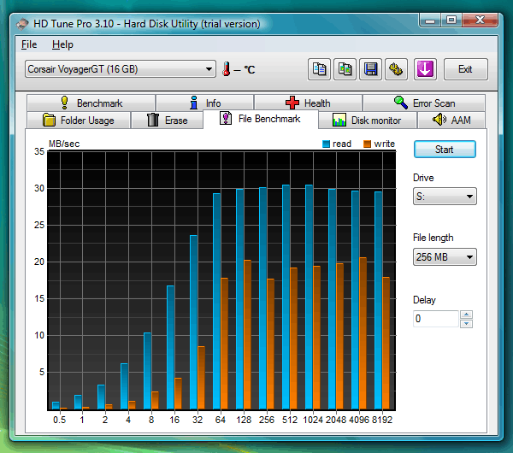Switch to the AAM tab
This screenshot has height=453, width=513.
tap(451, 120)
